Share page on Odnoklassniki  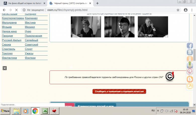(190, 58)
